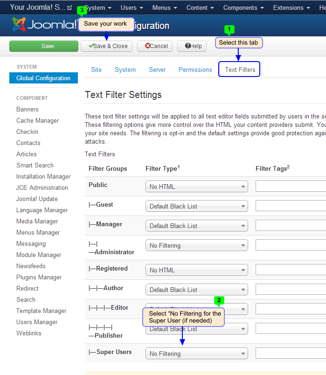This screenshot has width=326, height=375.
Task: Click the Manager filter tags field
Action: tap(291, 225)
